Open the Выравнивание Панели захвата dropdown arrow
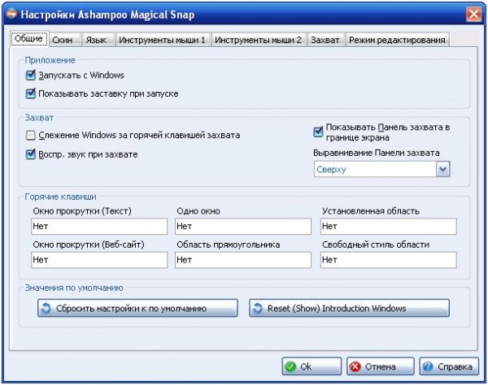 pyautogui.click(x=443, y=169)
